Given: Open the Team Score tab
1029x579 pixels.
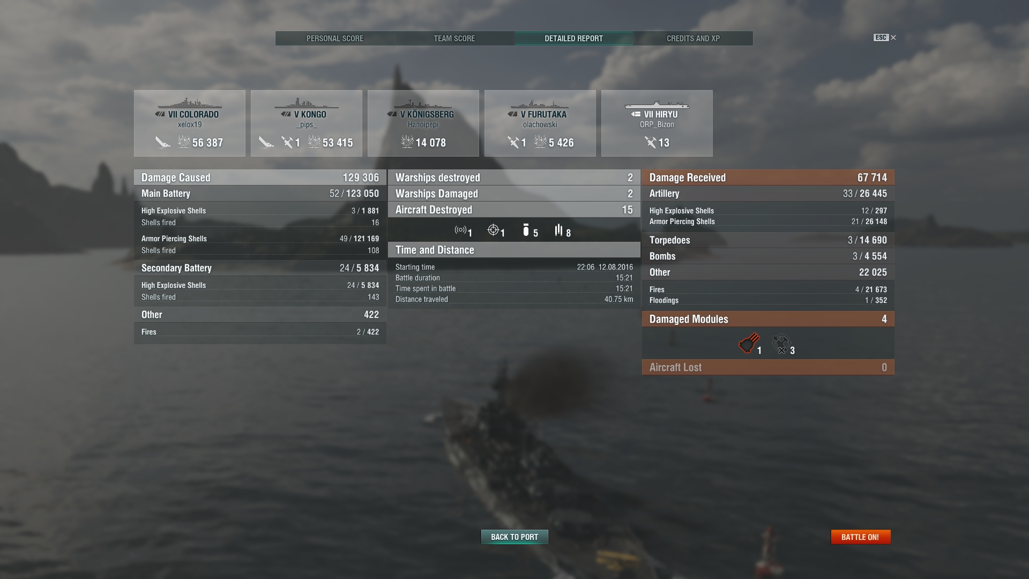Looking at the screenshot, I should 454,39.
